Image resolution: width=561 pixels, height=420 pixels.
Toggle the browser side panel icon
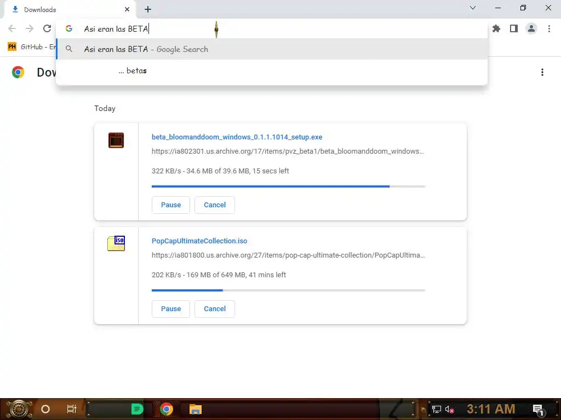pyautogui.click(x=514, y=28)
